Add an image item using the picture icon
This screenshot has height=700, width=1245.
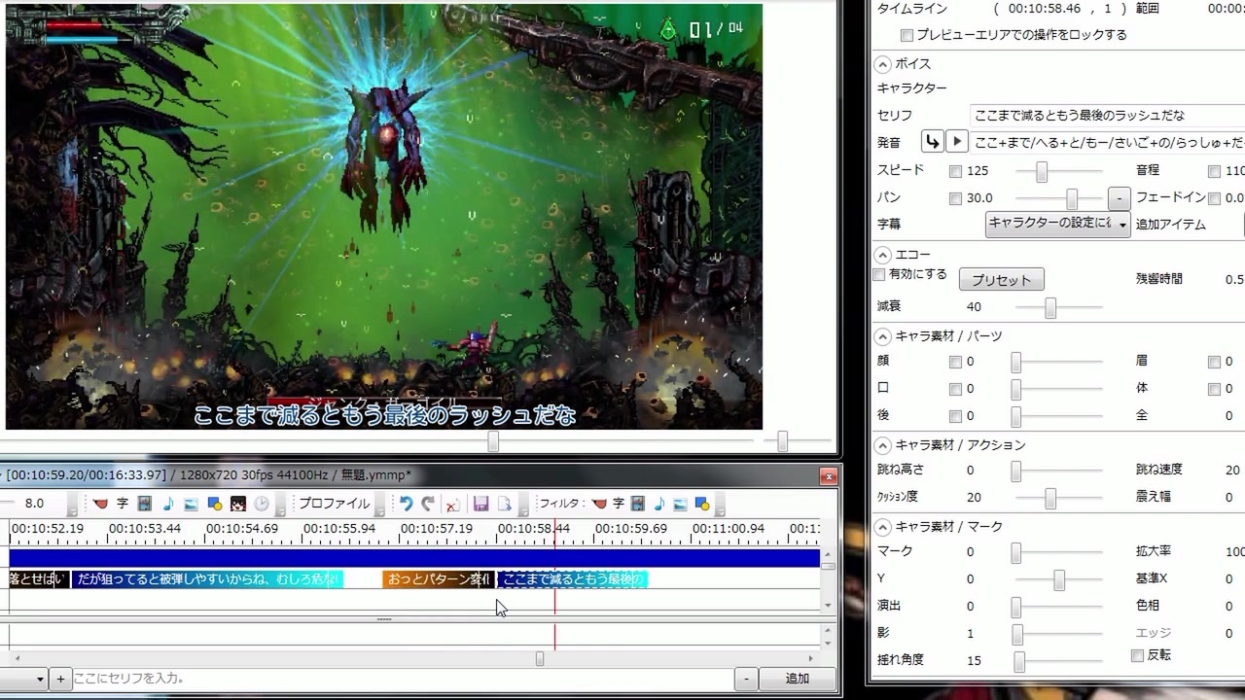191,504
